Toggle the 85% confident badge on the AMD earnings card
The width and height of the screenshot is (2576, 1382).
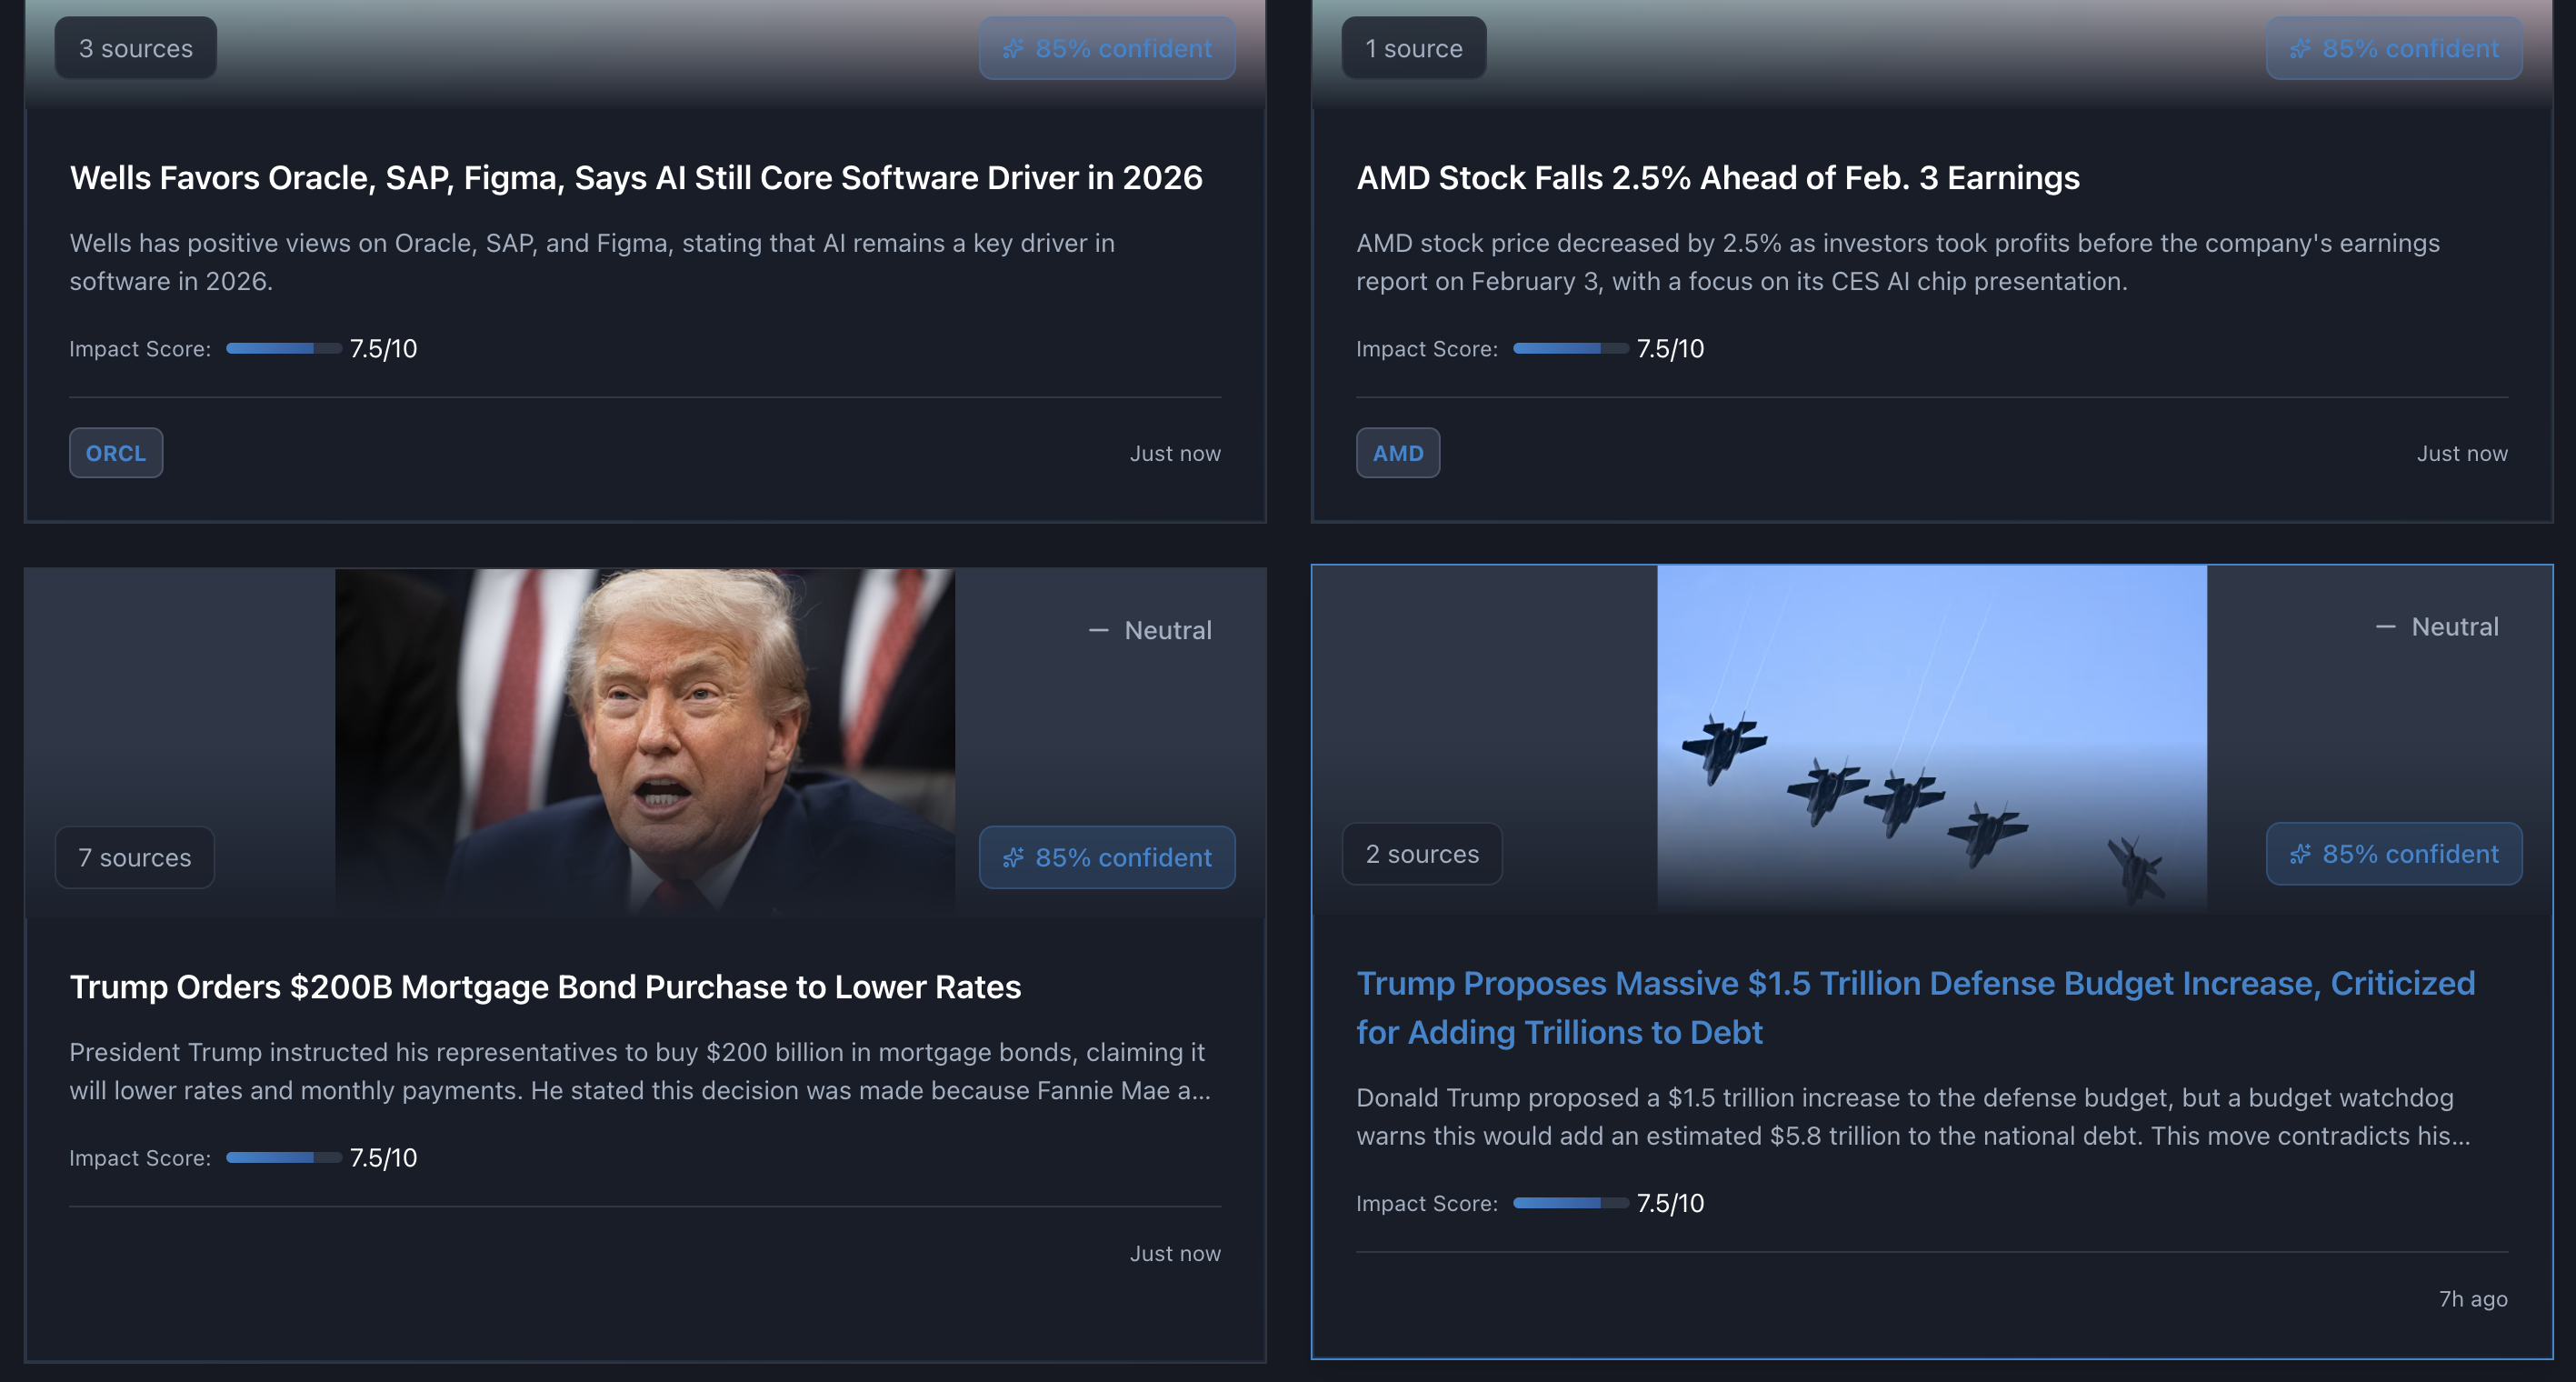[x=2393, y=47]
